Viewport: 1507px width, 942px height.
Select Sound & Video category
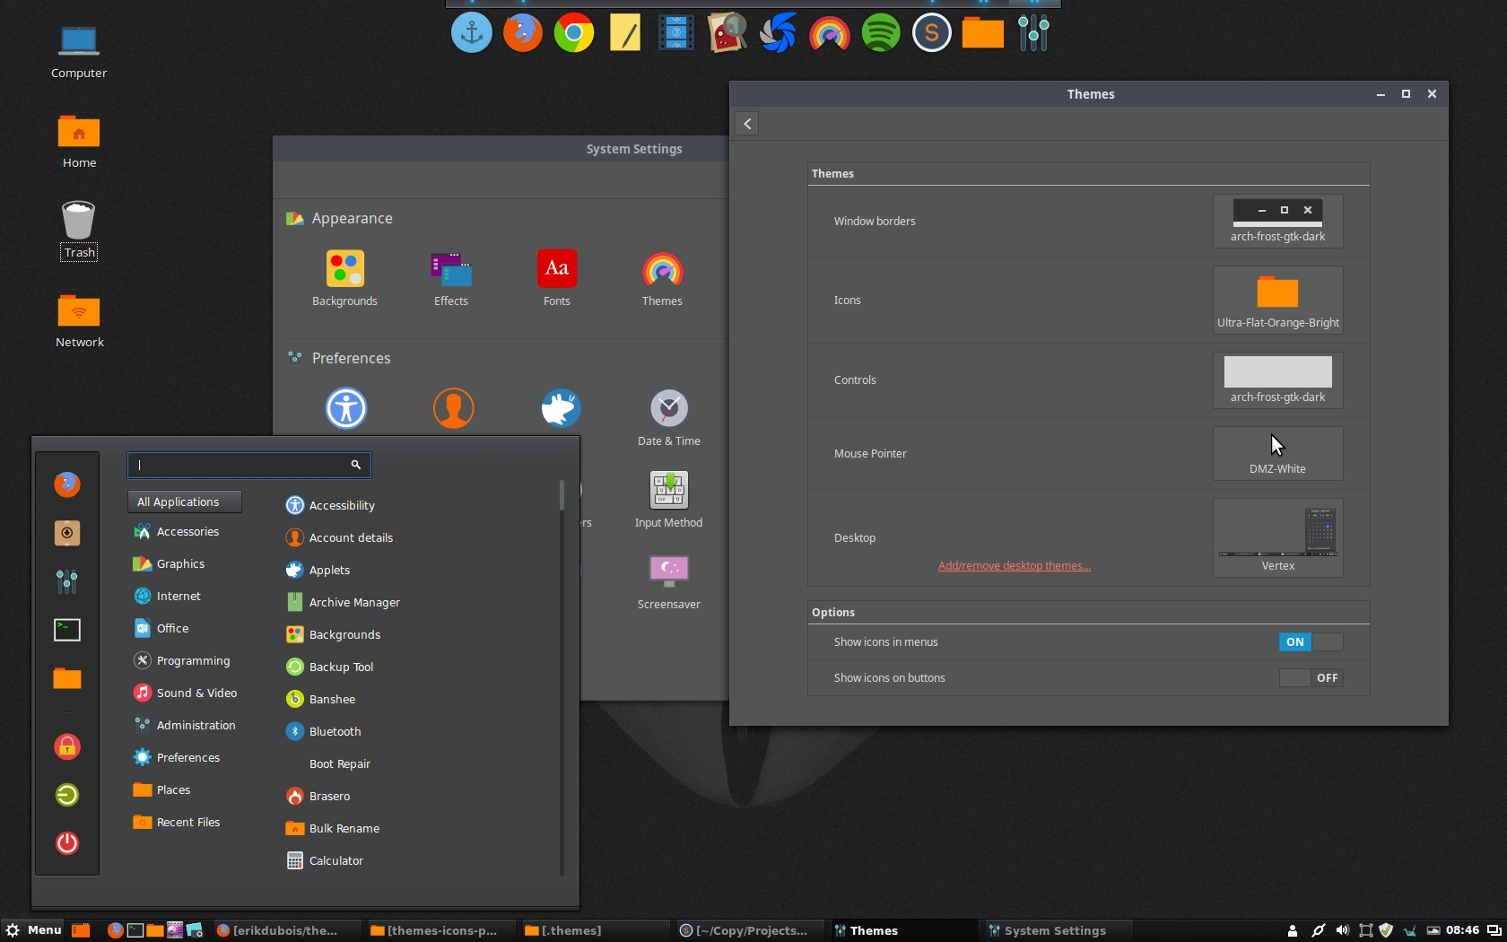pyautogui.click(x=187, y=693)
